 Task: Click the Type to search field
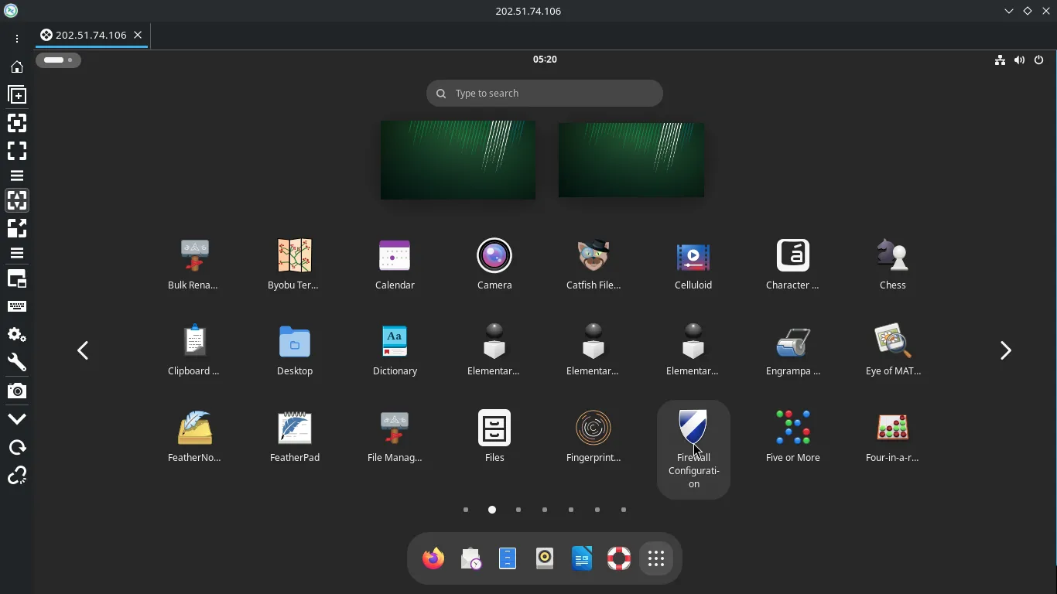[x=545, y=94]
